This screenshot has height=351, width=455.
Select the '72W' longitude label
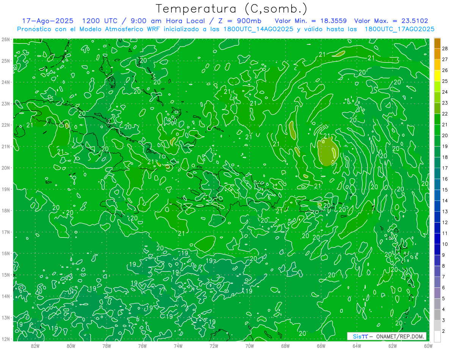click(x=214, y=346)
